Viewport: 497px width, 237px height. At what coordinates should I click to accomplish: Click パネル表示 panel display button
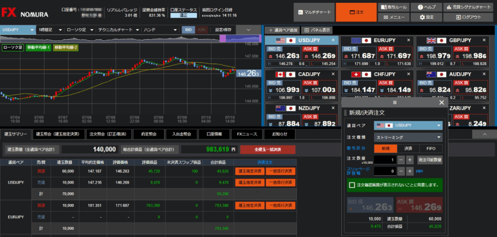(x=316, y=30)
